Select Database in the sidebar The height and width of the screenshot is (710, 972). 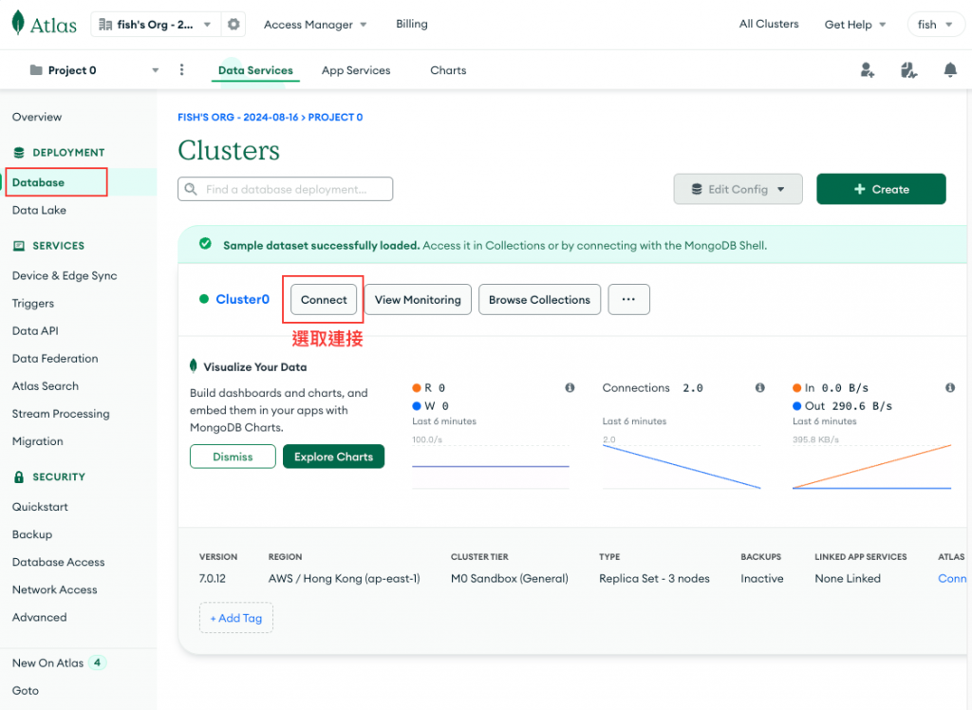pyautogui.click(x=38, y=182)
